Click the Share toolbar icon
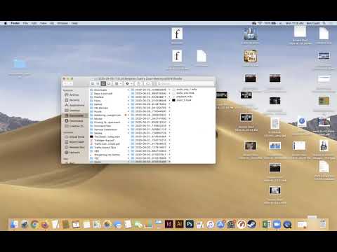The image size is (337, 252). (x=138, y=83)
